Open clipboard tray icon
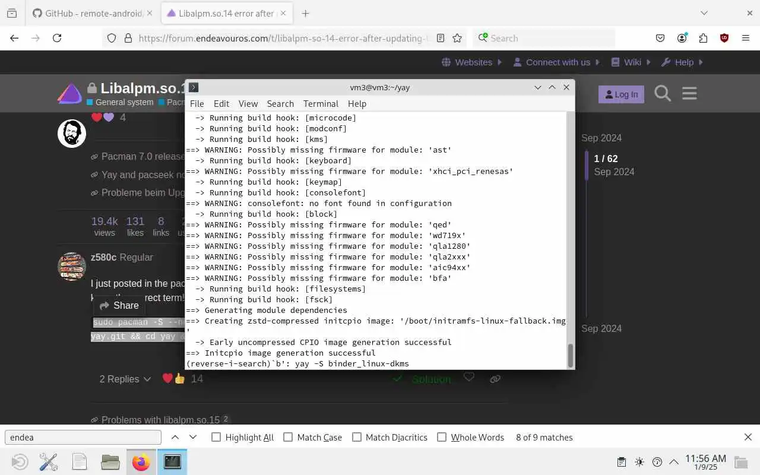The height and width of the screenshot is (475, 760). [x=622, y=462]
